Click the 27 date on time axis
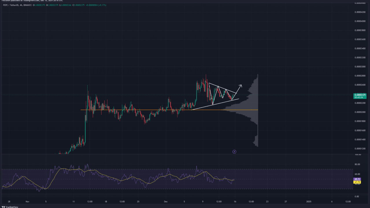370x208 pixels. tap(286, 202)
